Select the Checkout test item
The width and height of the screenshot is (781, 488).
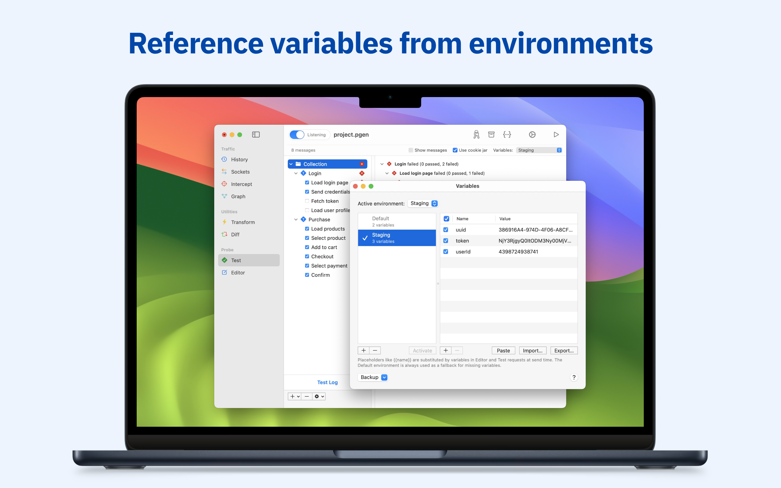322,256
